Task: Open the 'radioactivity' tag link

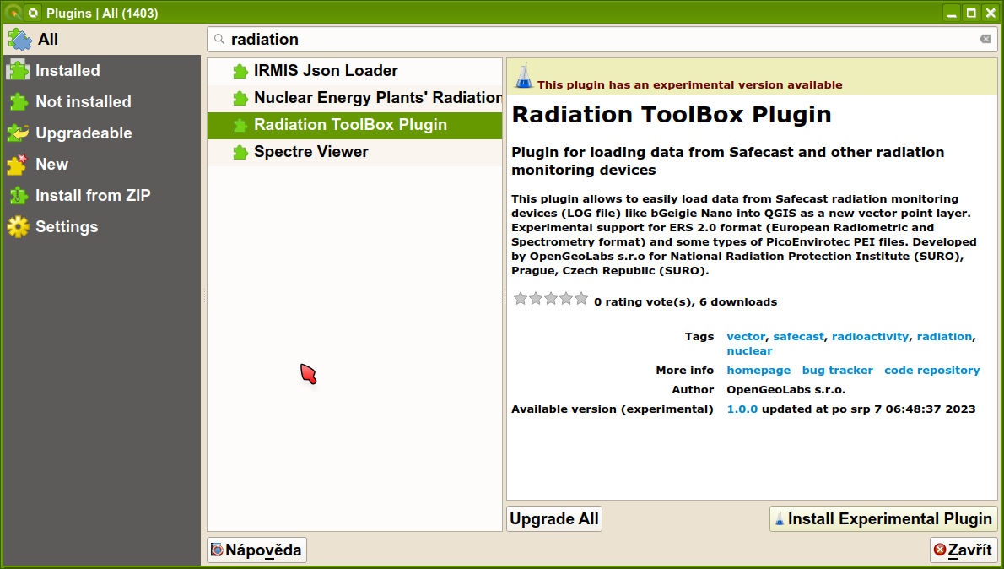Action: 870,336
